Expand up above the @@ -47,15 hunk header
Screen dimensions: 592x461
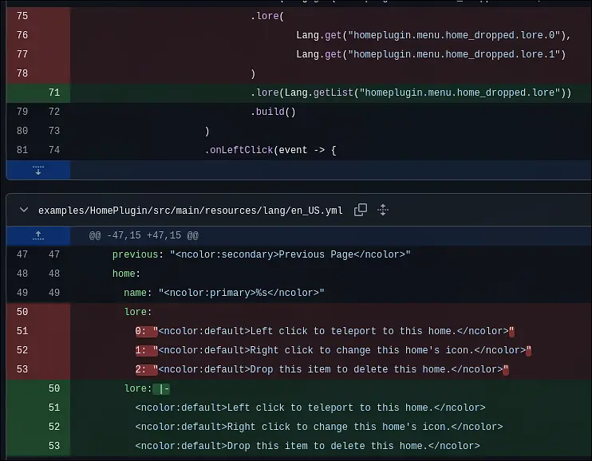(x=37, y=235)
